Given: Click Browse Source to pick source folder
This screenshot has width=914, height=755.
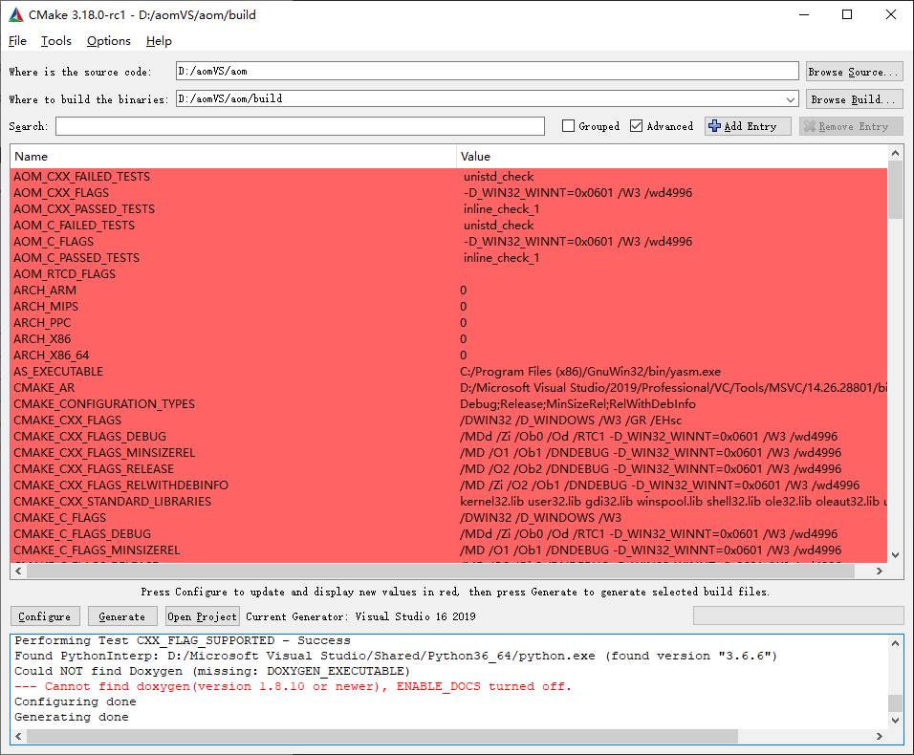Looking at the screenshot, I should [854, 71].
